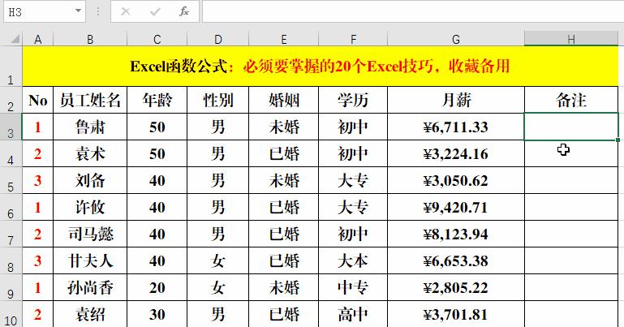
Task: Select 鲁肃's marriage cell 未婚
Action: click(283, 127)
